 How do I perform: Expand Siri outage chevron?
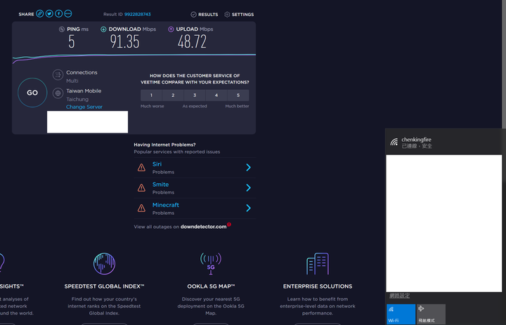(248, 167)
